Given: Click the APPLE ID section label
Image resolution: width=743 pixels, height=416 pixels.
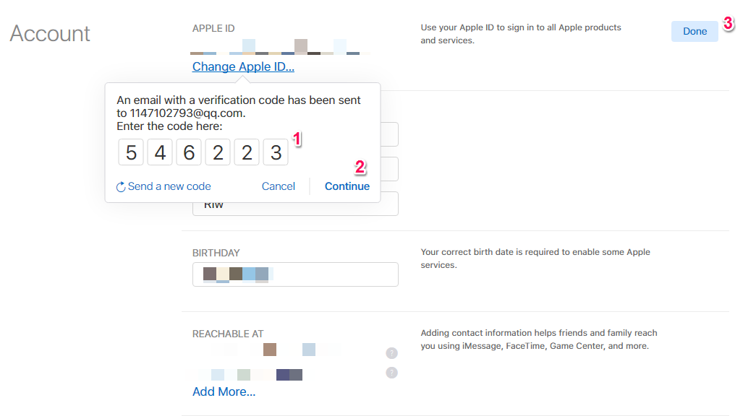Looking at the screenshot, I should point(213,28).
